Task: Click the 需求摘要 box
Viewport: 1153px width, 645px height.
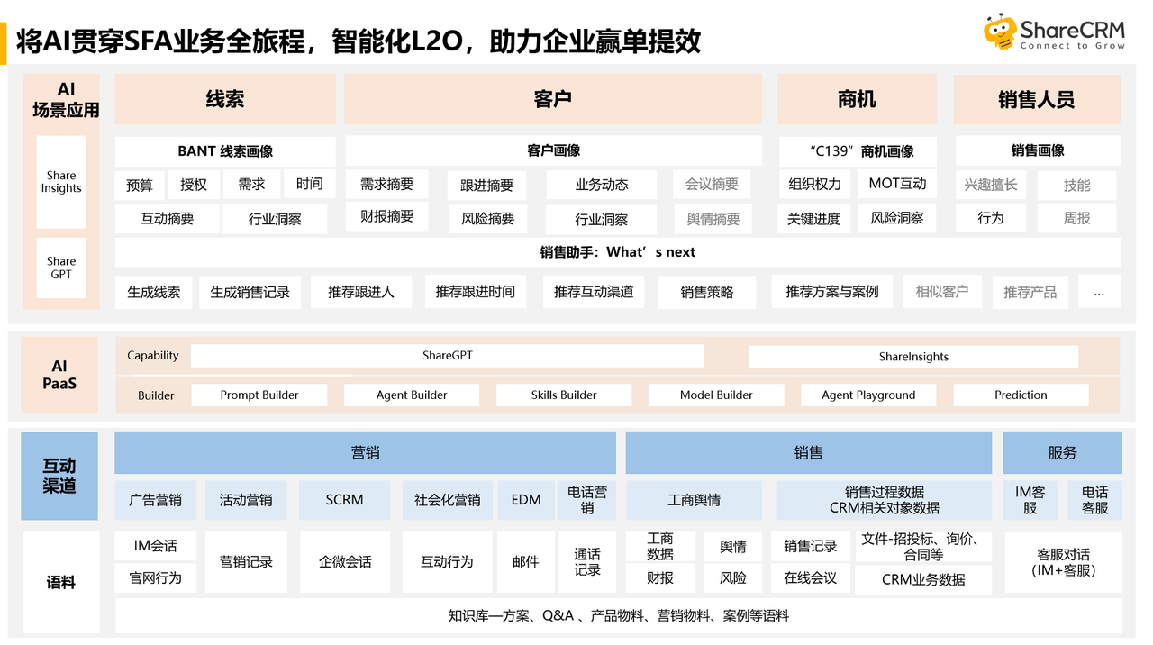Action: tap(387, 184)
